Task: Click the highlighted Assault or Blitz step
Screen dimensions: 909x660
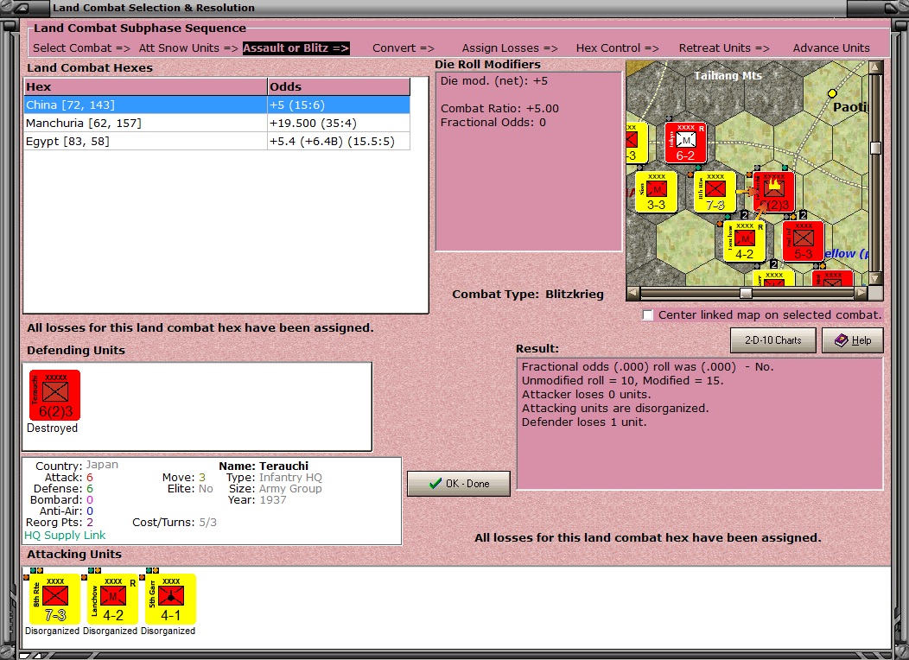Action: tap(296, 48)
